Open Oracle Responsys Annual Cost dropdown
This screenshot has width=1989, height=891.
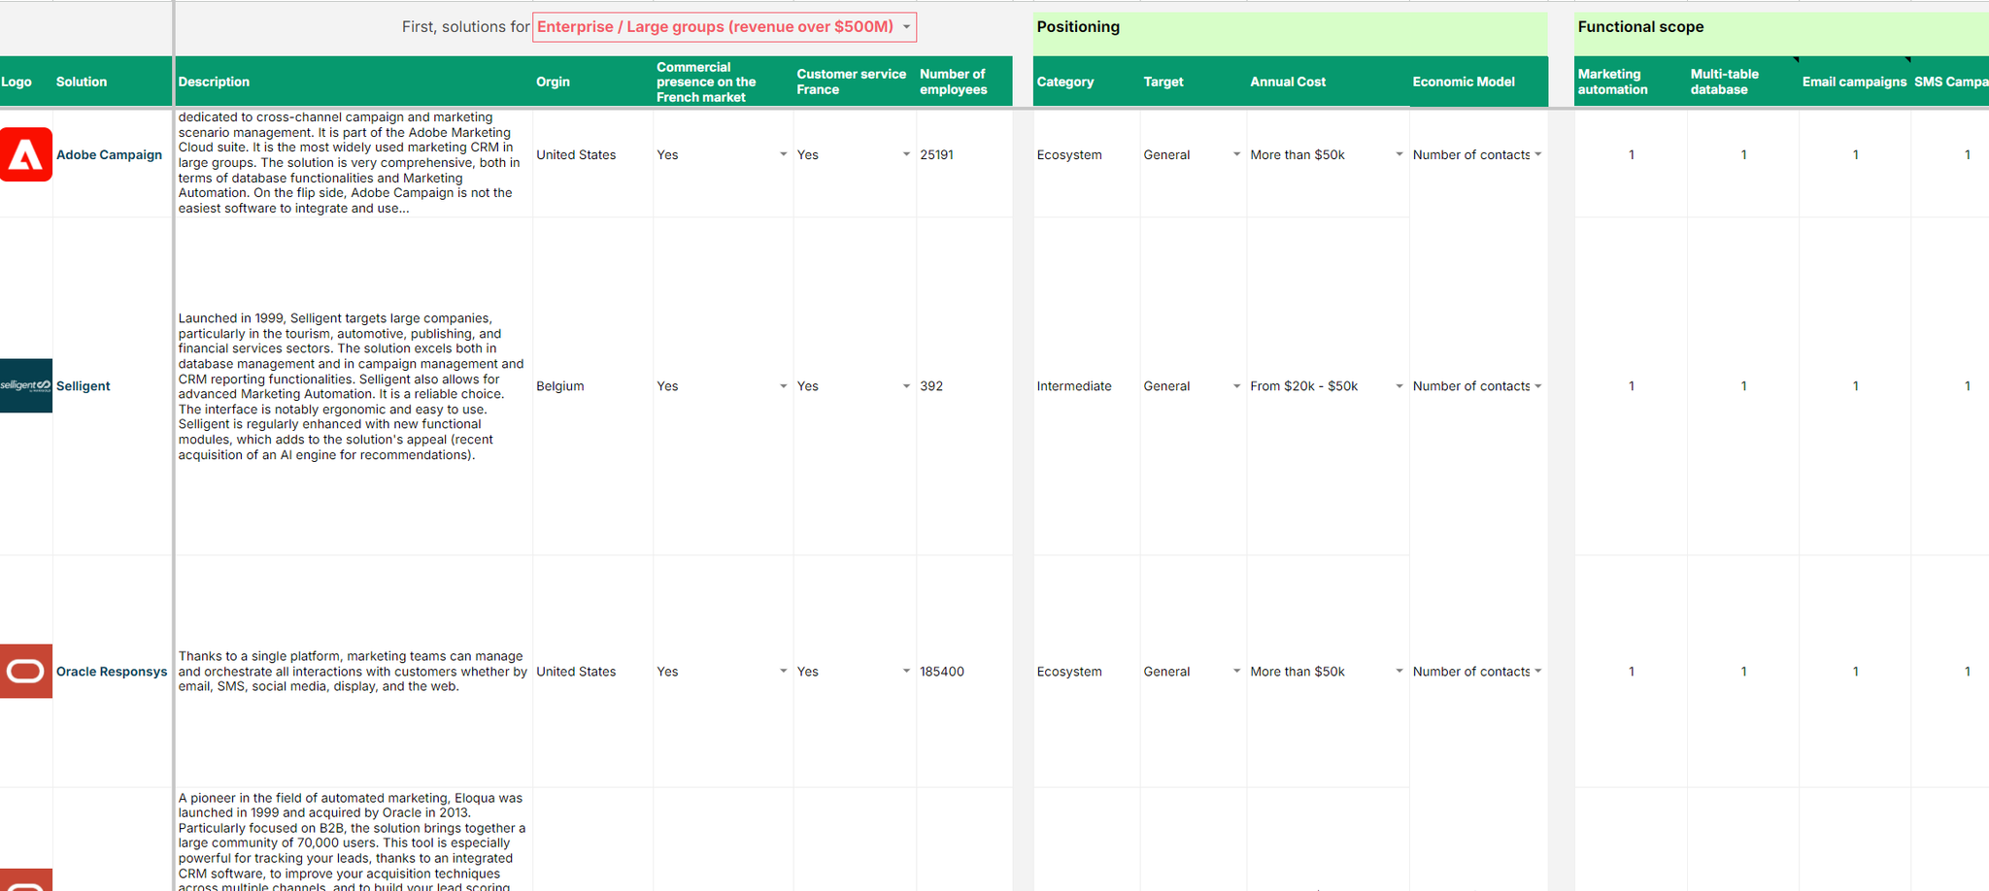click(x=1399, y=671)
